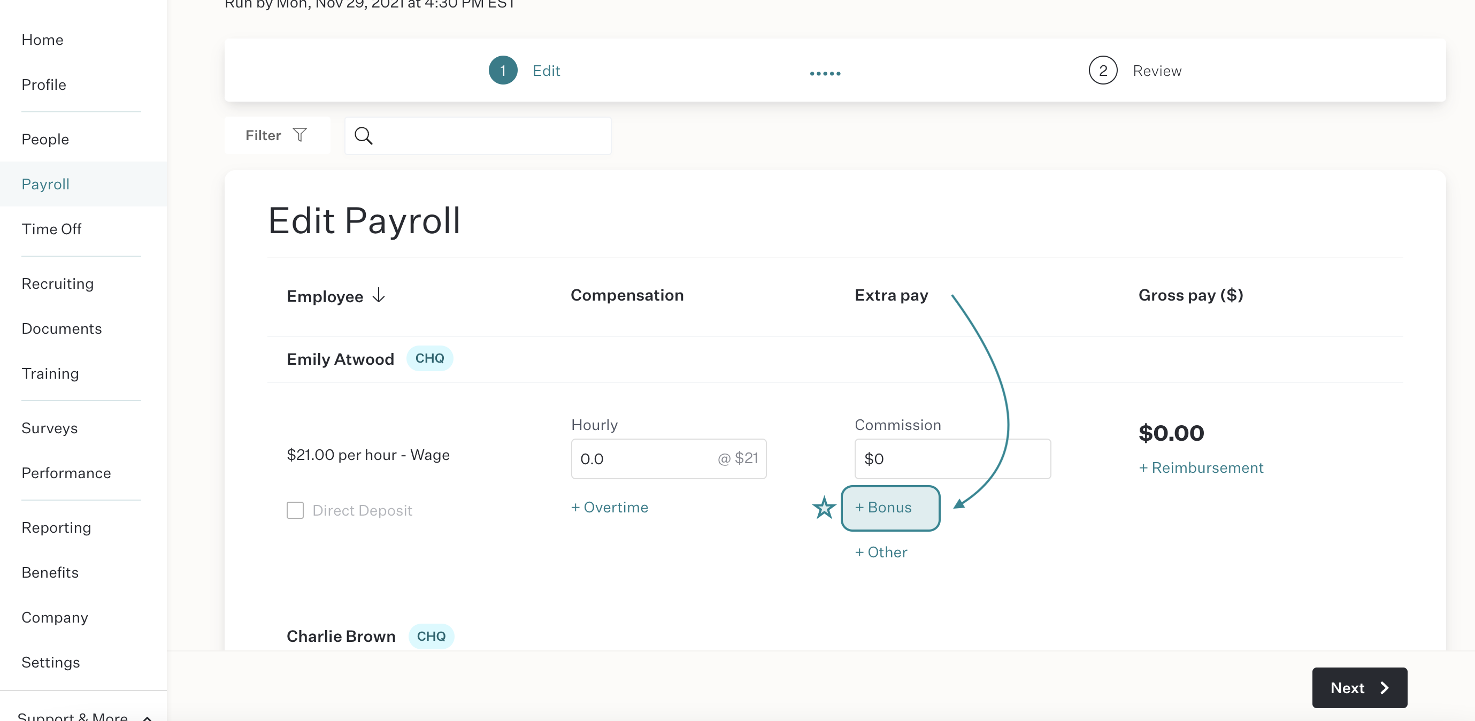1475x721 pixels.
Task: Click the Hourly field label
Action: (x=594, y=425)
